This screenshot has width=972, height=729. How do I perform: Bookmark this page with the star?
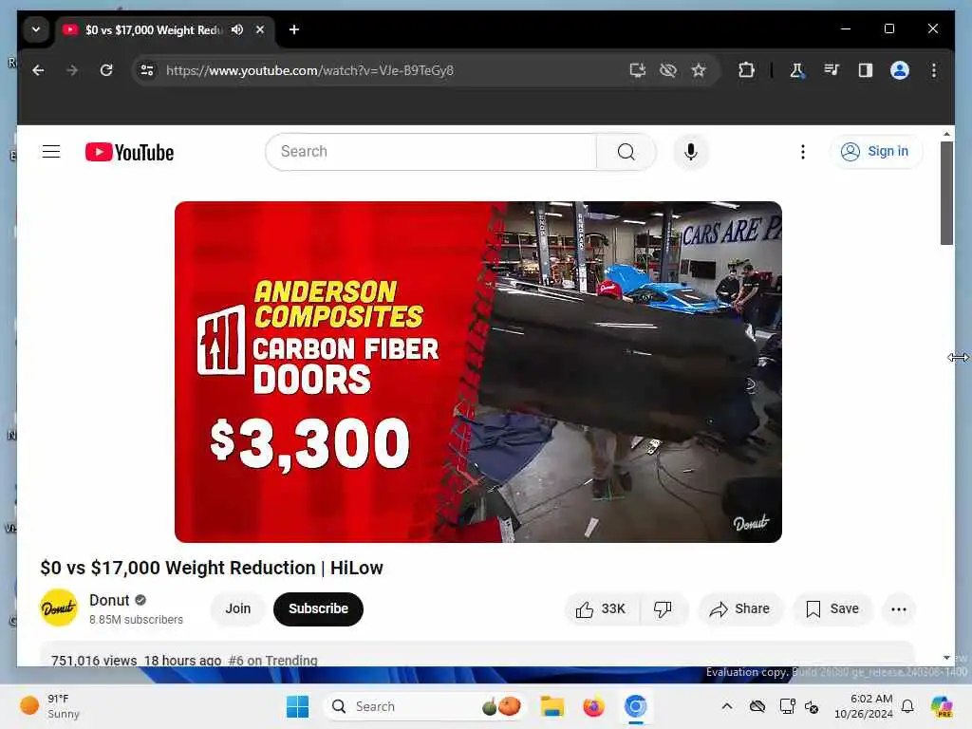click(x=699, y=70)
